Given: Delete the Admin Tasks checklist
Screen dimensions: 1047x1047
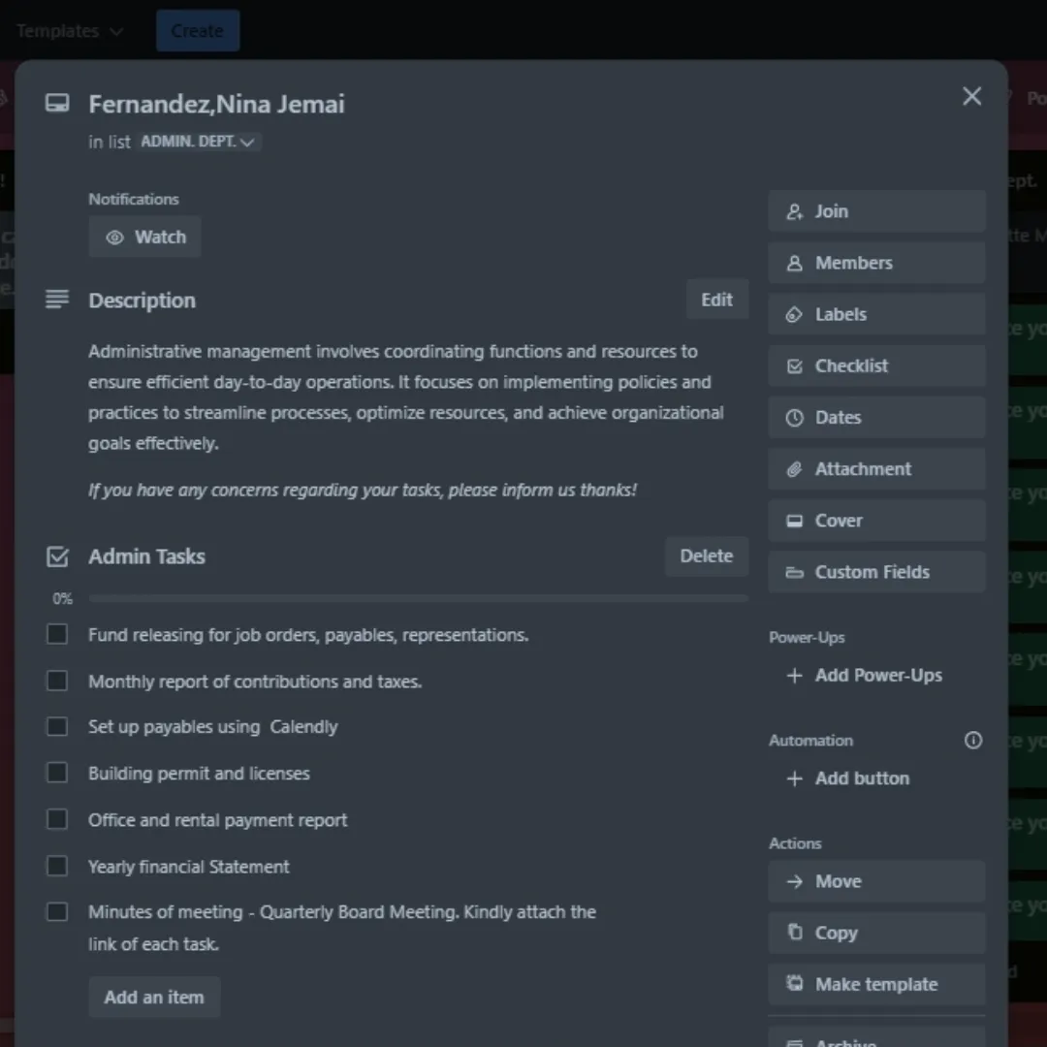Looking at the screenshot, I should 706,556.
